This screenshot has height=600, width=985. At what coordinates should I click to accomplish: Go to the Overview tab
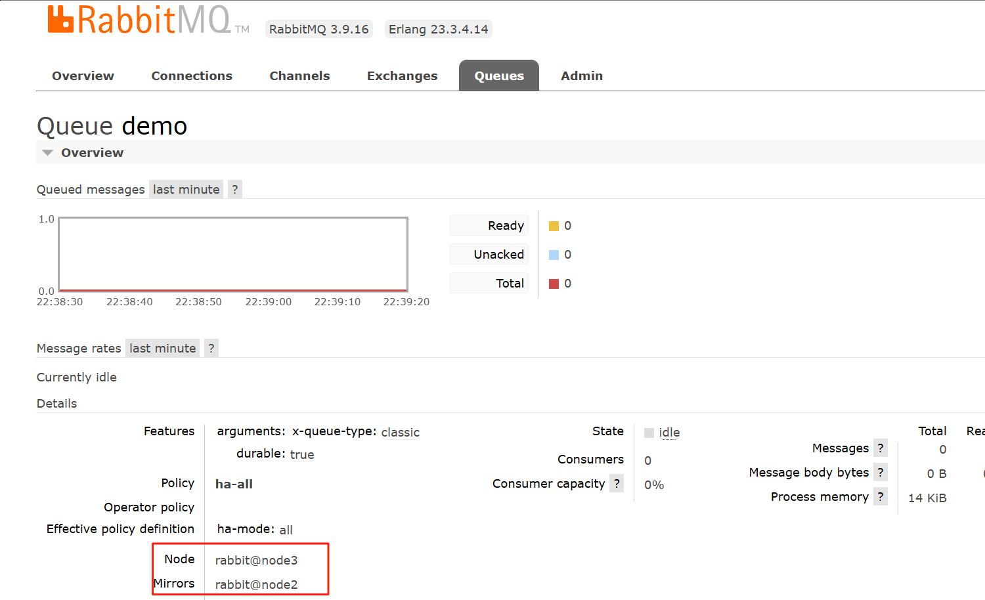click(x=83, y=75)
